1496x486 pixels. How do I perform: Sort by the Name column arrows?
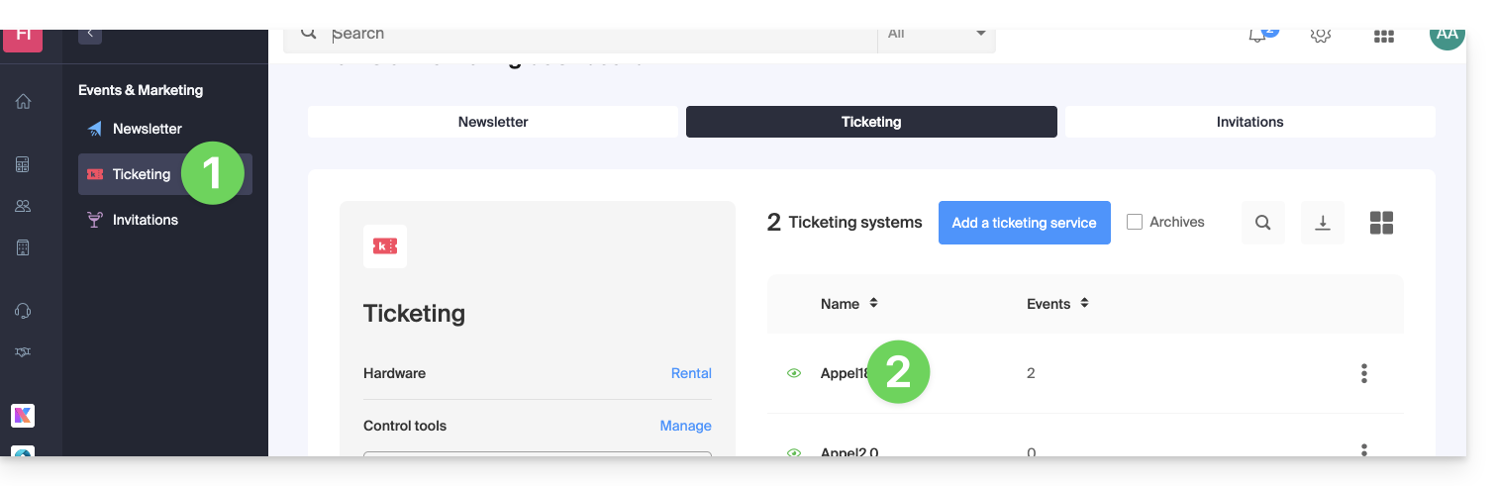(x=873, y=304)
